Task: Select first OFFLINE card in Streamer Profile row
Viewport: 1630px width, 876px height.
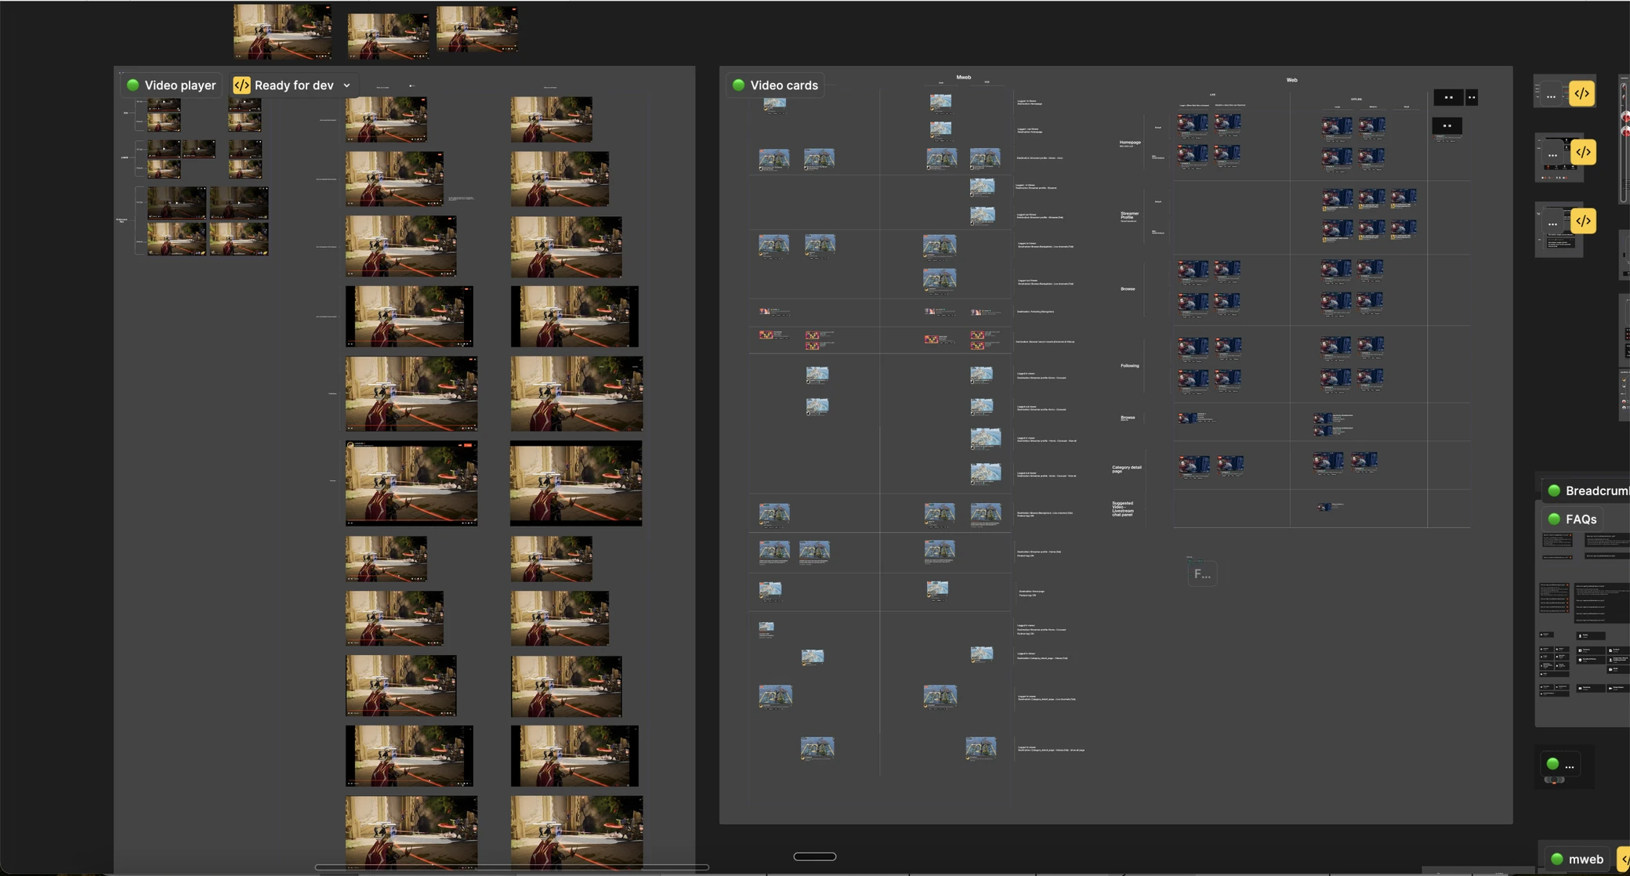Action: click(x=1337, y=199)
